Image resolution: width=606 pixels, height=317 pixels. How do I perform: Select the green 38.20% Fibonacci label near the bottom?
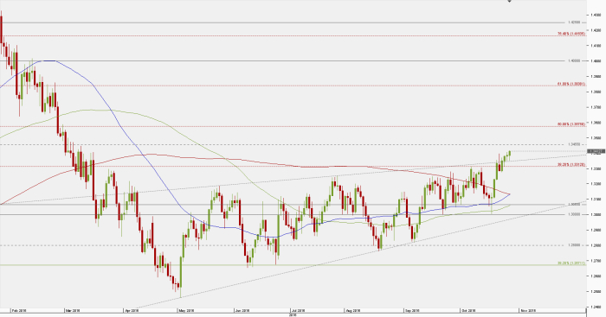coord(571,263)
